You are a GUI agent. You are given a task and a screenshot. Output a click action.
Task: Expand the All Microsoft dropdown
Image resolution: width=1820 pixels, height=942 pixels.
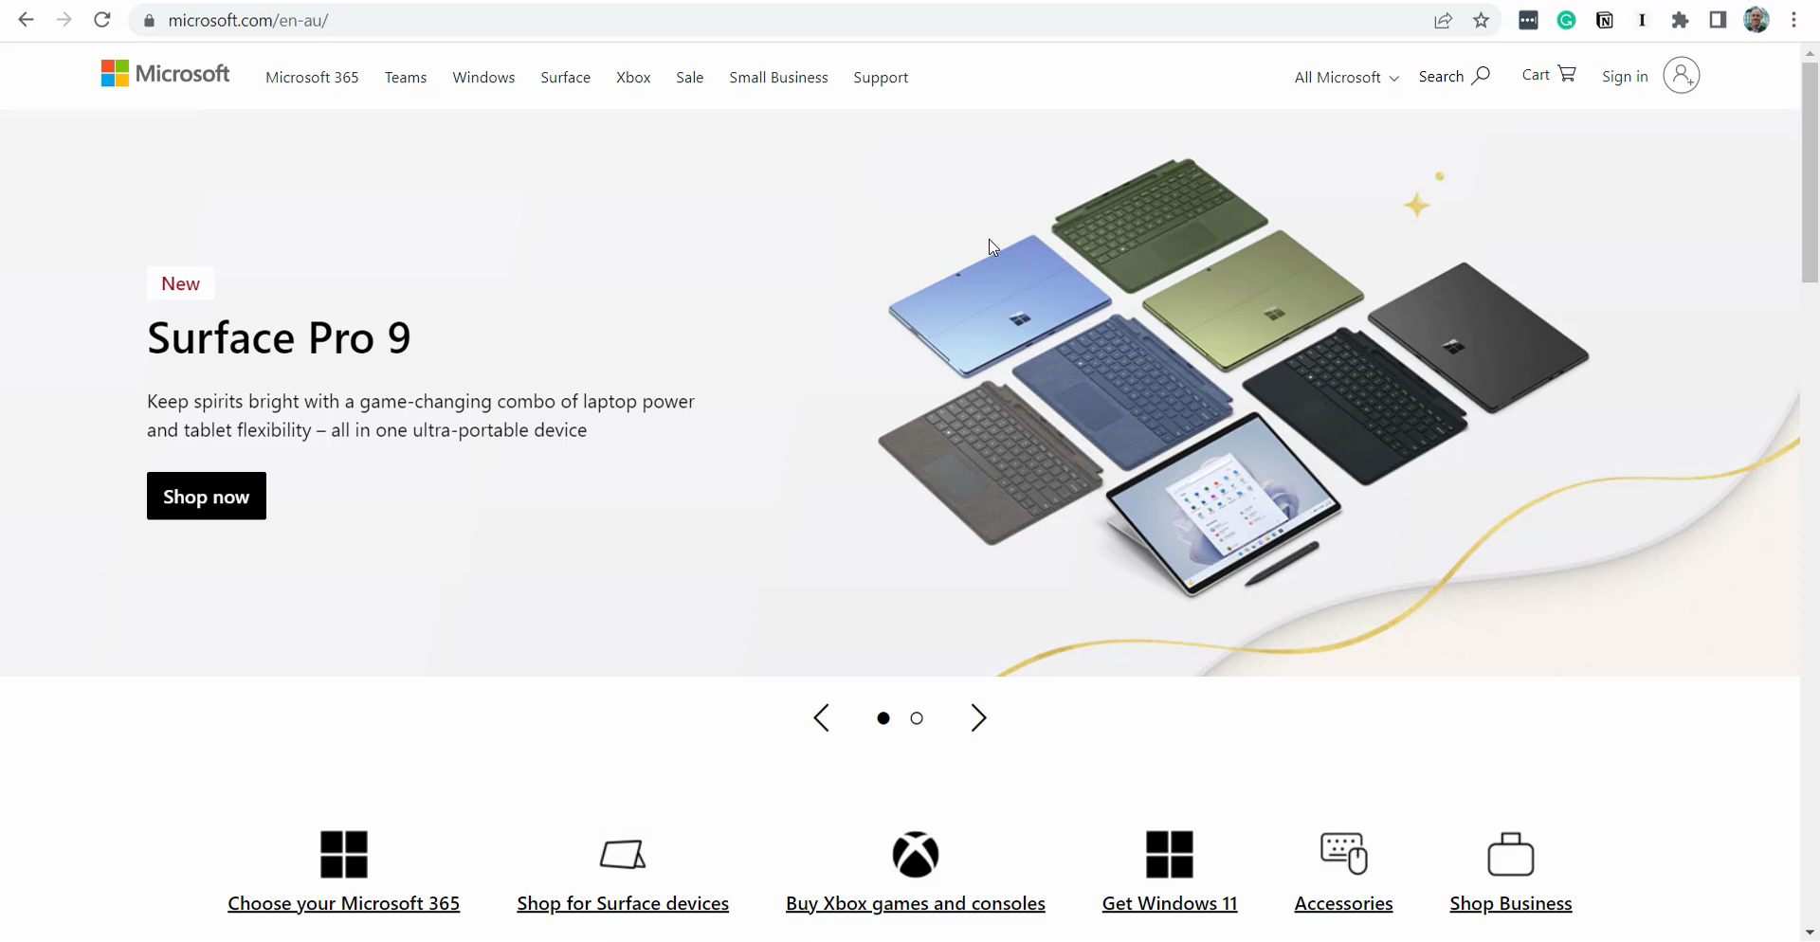[x=1345, y=78]
